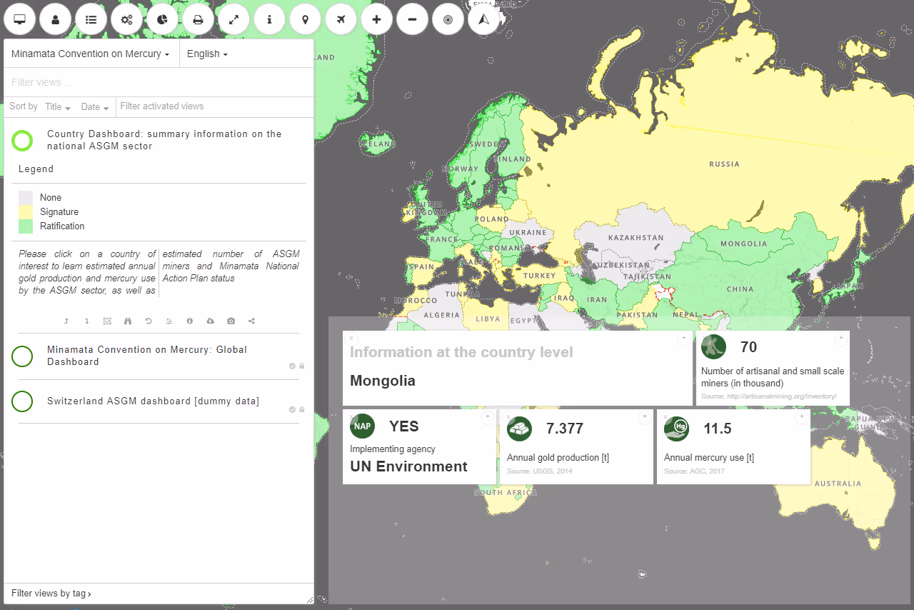The image size is (914, 610).
Task: Click the share icon in view tools
Action: coord(251,321)
